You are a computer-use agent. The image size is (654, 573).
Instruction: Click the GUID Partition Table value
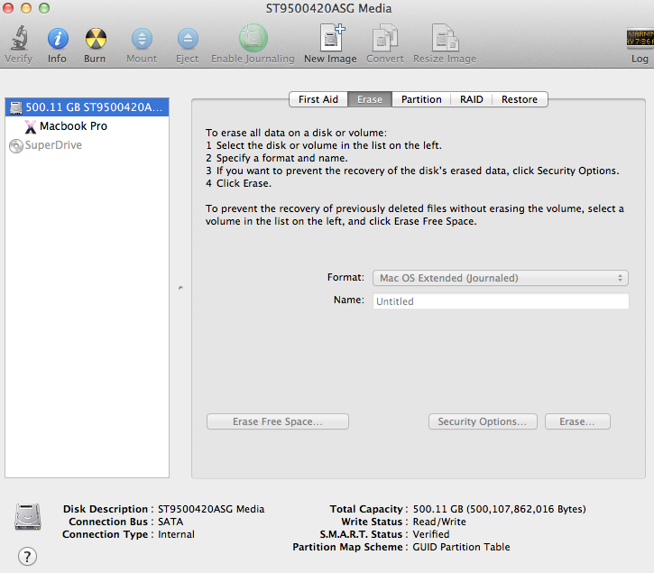click(x=461, y=547)
